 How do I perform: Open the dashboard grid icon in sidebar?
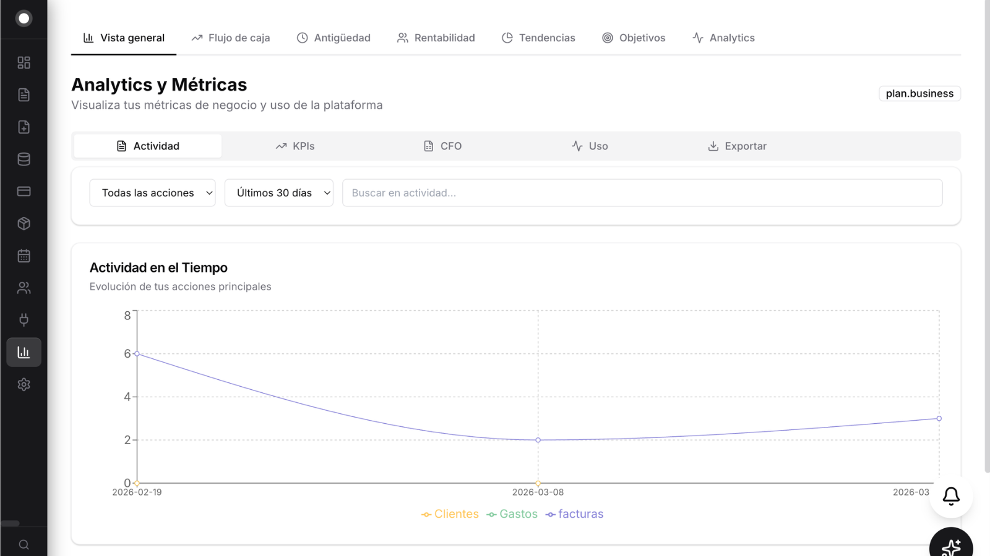(x=24, y=63)
